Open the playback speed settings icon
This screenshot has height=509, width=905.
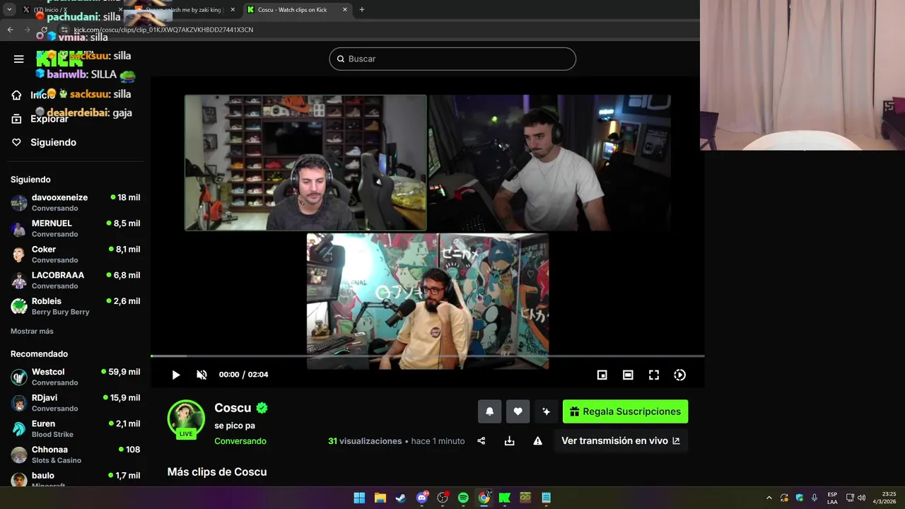[679, 375]
